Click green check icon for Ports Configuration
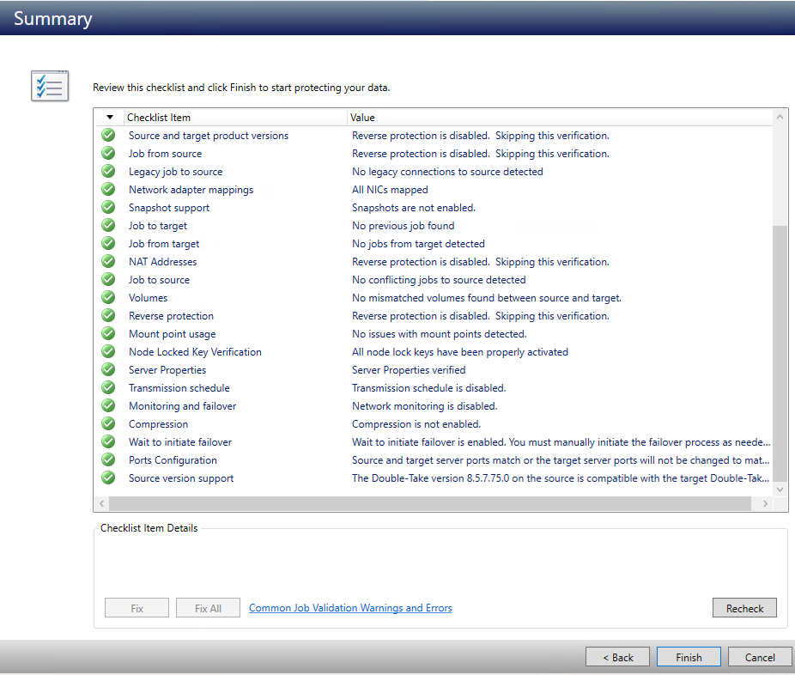Screen dimensions: 795x675 click(108, 460)
